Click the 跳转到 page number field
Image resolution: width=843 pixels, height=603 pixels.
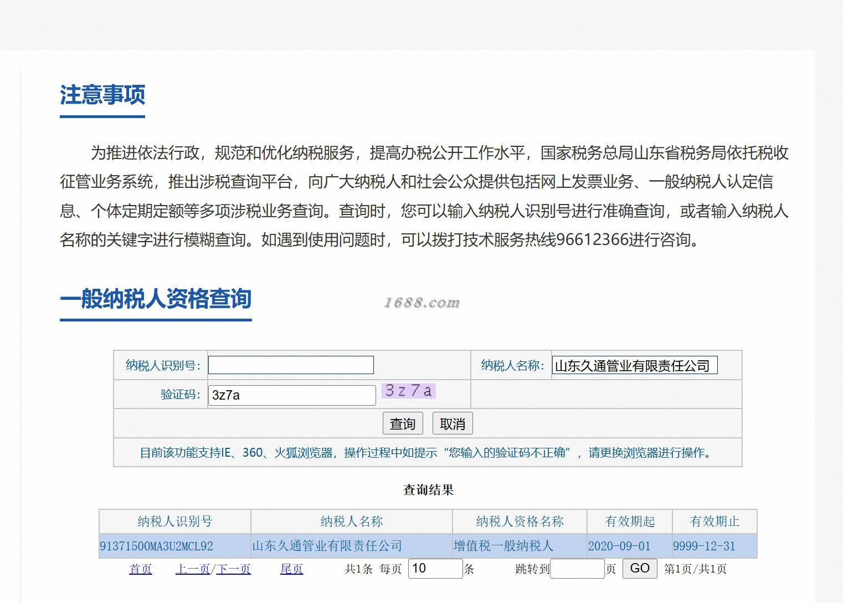(x=577, y=569)
